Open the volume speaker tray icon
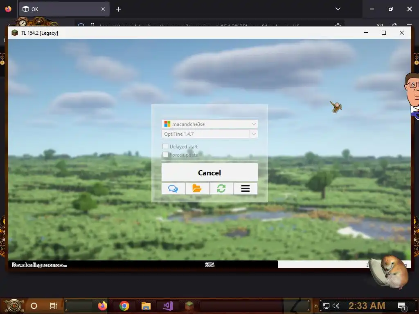 coord(336,306)
